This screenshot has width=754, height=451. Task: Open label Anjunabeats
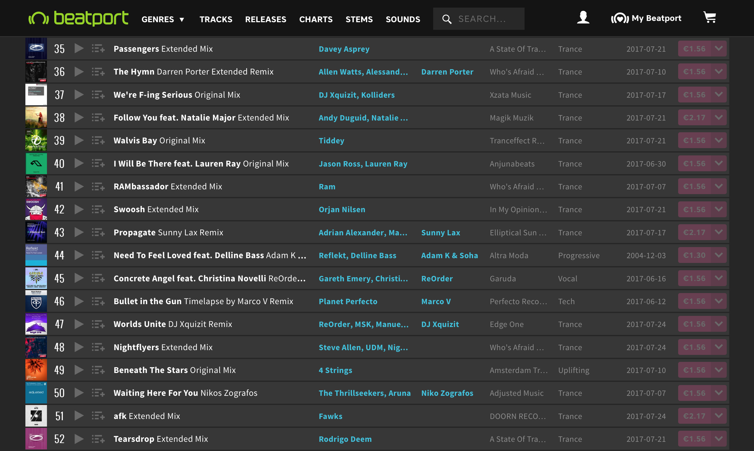coord(512,164)
